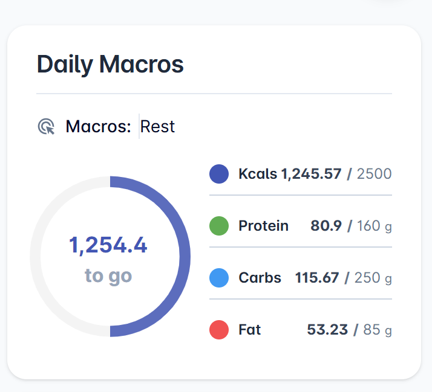Click the 250 g carbs goal
This screenshot has width=432, height=392.
click(x=373, y=278)
